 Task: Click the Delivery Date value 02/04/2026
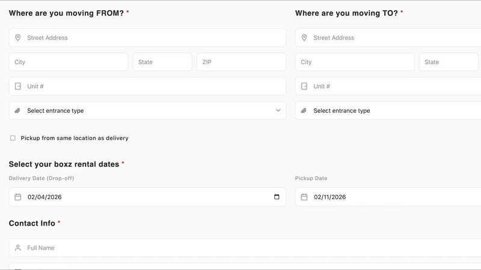[x=44, y=197]
